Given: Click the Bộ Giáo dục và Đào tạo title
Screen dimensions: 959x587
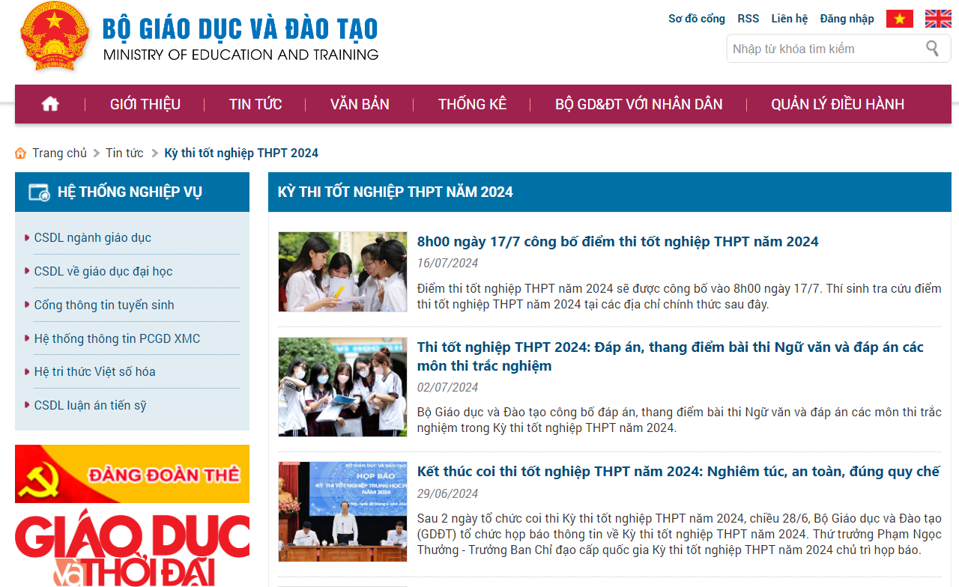Looking at the screenshot, I should (240, 28).
